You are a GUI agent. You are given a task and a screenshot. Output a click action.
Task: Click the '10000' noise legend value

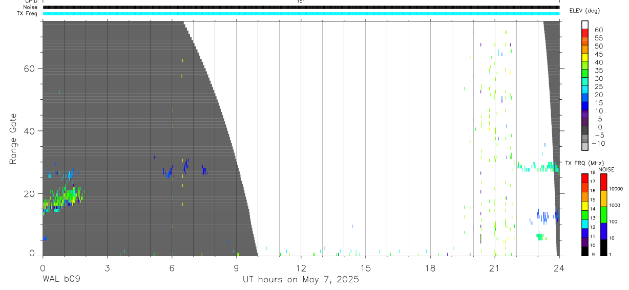tap(615, 189)
